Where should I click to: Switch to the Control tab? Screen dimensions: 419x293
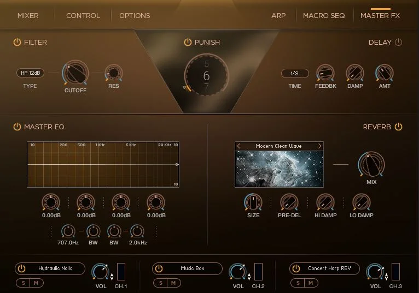83,16
